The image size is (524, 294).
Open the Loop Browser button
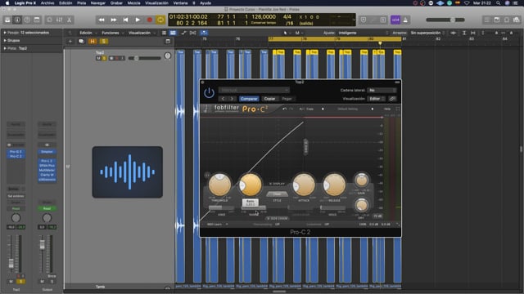pos(507,20)
